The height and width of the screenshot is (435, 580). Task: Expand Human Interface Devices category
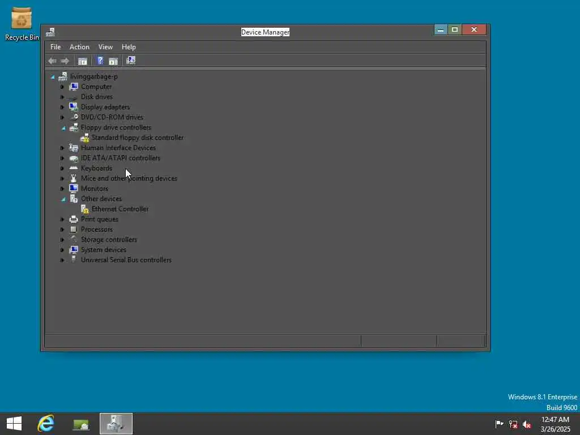pyautogui.click(x=62, y=148)
